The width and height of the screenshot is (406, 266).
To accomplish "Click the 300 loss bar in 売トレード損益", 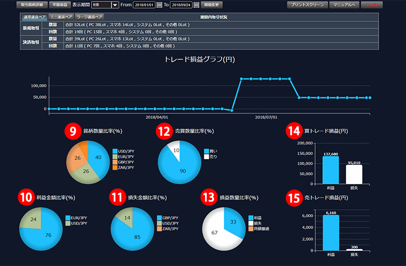I will click(x=354, y=250).
